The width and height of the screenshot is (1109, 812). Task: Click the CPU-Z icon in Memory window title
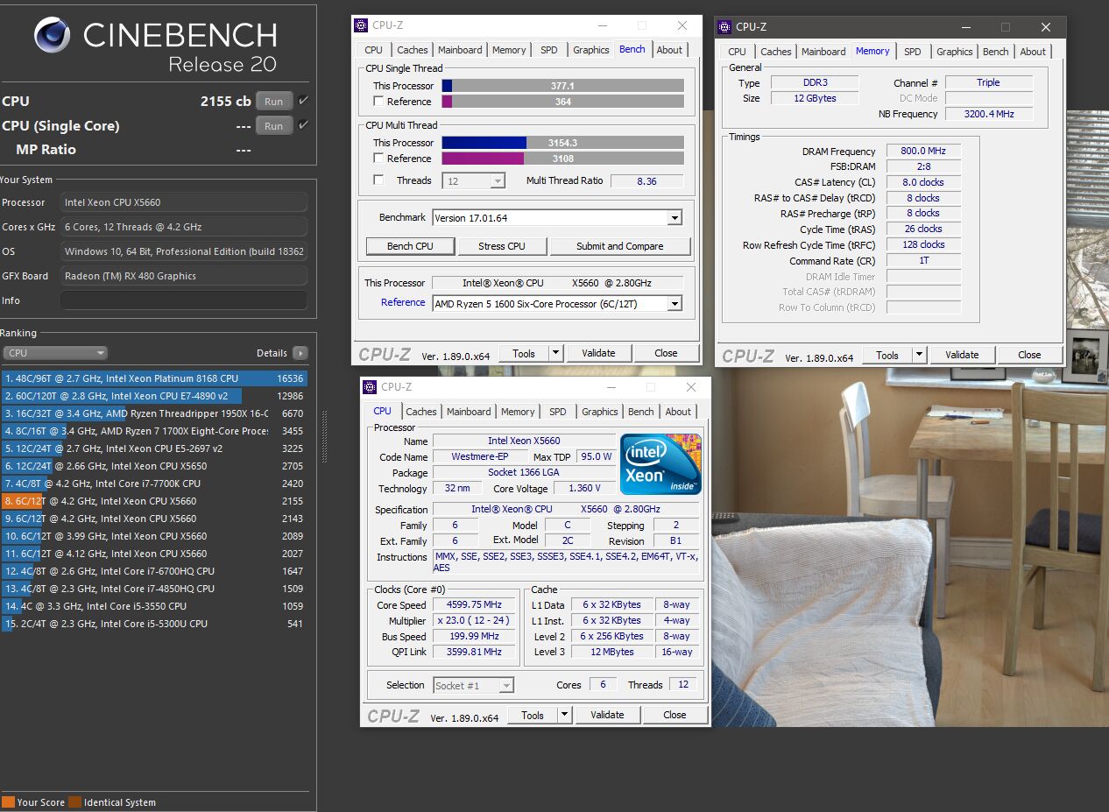click(725, 27)
